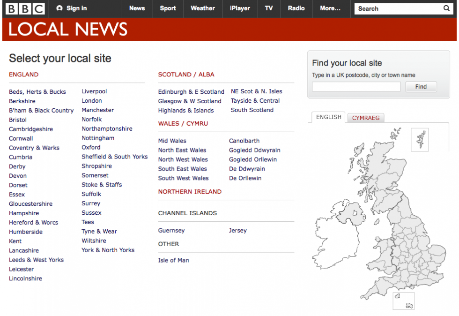Go to London local news
Screen dimensions: 459x316
coord(92,101)
